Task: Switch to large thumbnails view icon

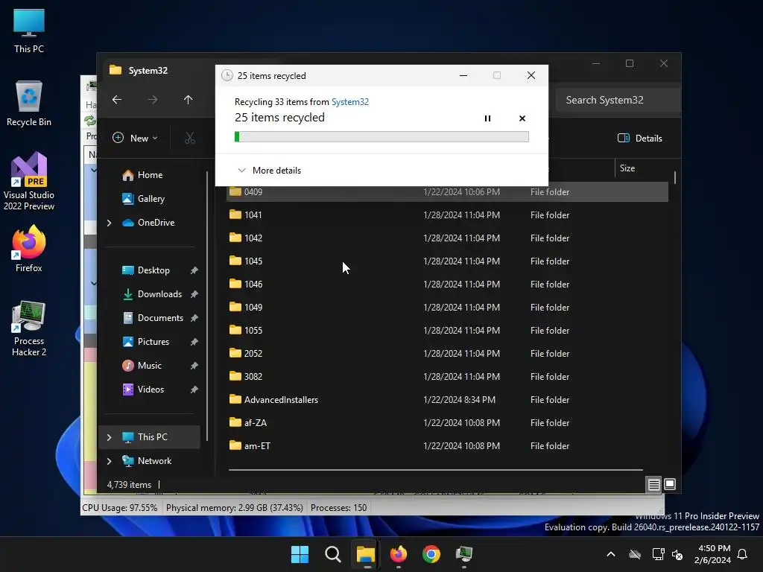Action: [x=670, y=484]
